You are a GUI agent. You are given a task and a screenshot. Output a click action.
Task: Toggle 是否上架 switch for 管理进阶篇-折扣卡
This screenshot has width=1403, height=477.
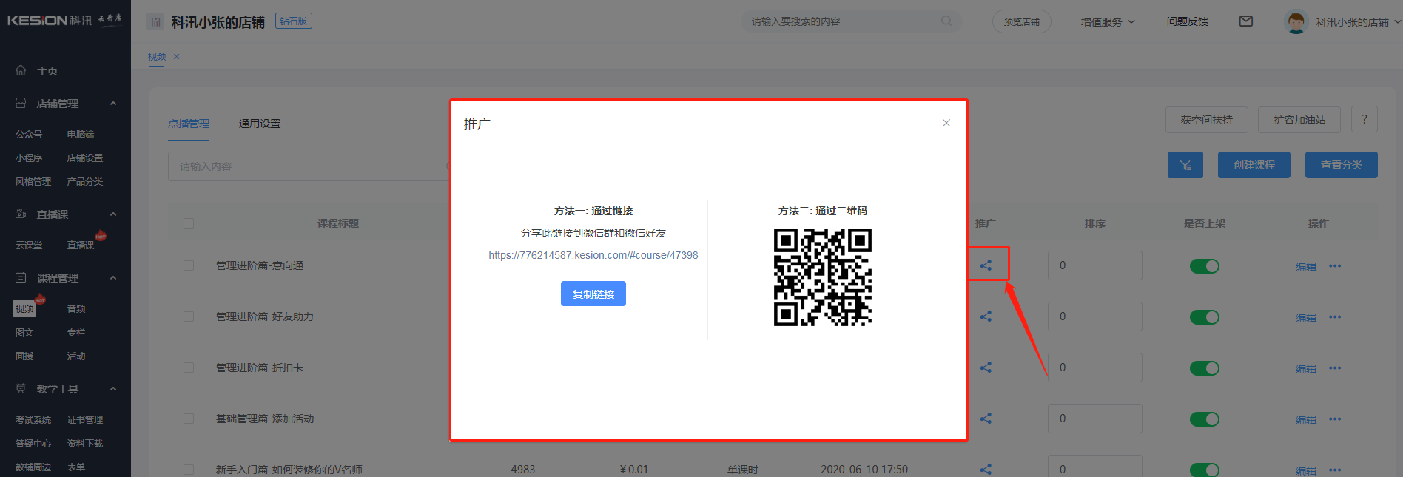(x=1205, y=368)
